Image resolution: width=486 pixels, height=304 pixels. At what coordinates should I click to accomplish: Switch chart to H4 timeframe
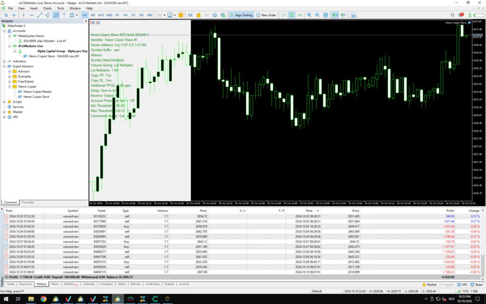pyautogui.click(x=125, y=15)
